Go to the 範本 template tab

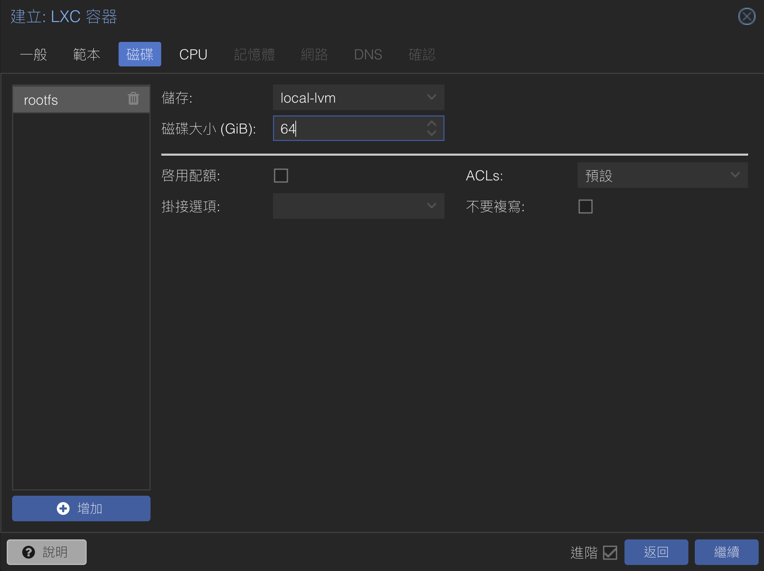click(x=86, y=54)
